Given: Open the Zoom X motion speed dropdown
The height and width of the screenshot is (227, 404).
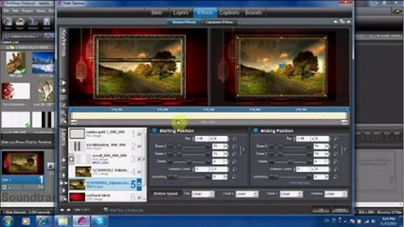Looking at the screenshot, I should click(x=247, y=194).
